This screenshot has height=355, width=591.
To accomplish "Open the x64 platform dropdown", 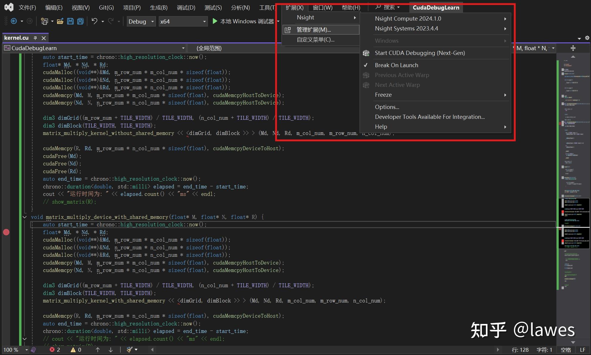I will [x=204, y=21].
